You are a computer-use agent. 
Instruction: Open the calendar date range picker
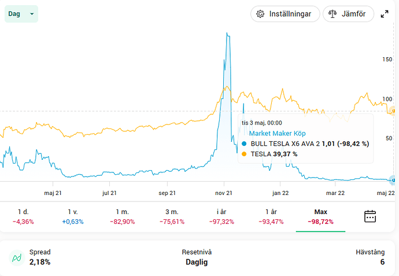point(370,216)
